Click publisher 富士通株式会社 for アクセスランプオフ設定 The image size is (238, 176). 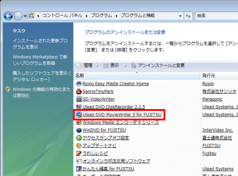click(217, 138)
